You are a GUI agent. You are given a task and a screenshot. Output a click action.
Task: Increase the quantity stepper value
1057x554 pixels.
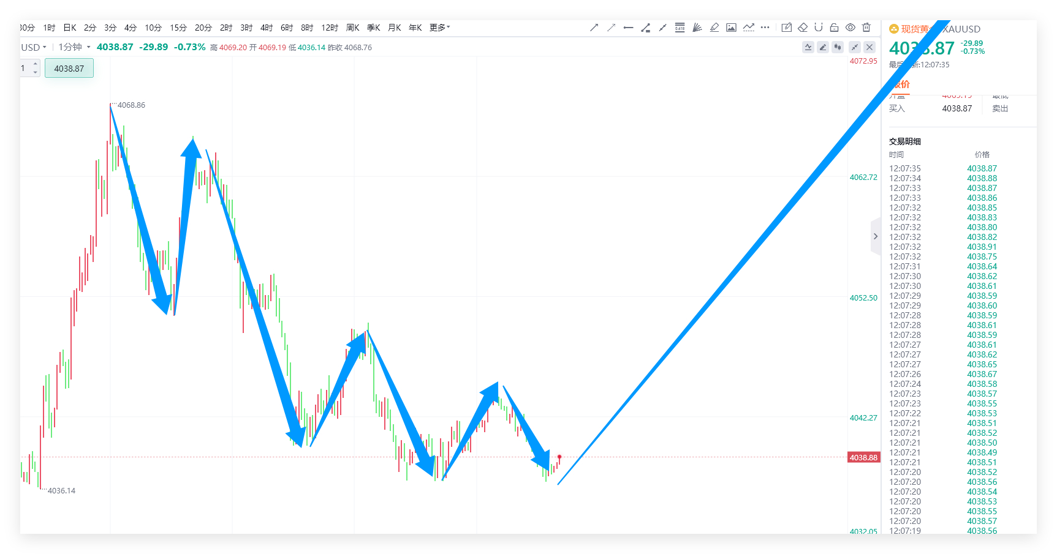click(36, 64)
